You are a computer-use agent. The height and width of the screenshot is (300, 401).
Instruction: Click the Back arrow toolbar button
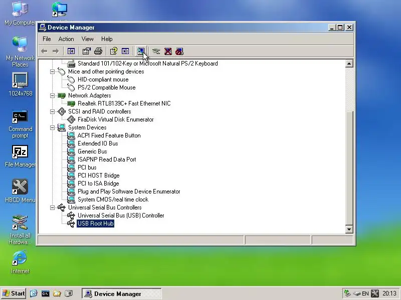pyautogui.click(x=44, y=51)
